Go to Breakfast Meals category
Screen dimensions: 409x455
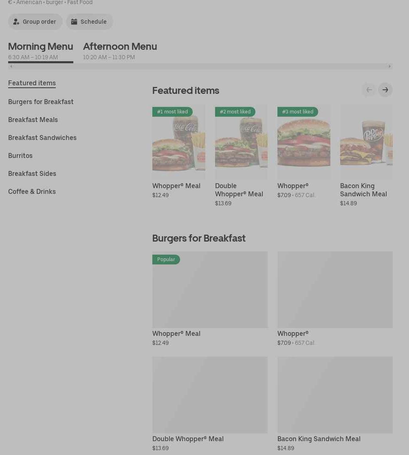33,120
